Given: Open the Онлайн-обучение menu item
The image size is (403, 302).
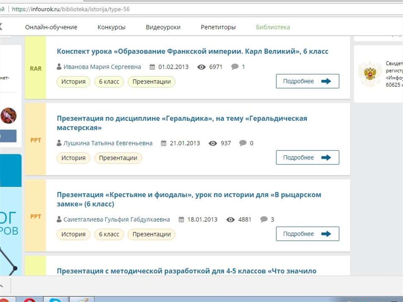Looking at the screenshot, I should 51,27.
